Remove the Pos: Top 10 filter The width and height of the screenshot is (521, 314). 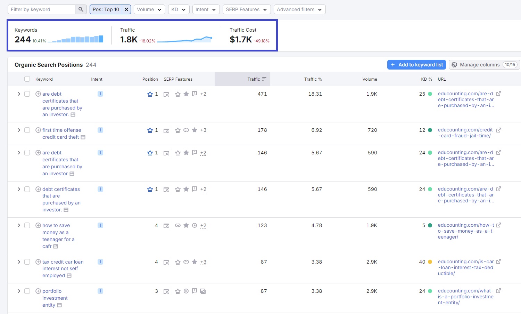click(127, 9)
